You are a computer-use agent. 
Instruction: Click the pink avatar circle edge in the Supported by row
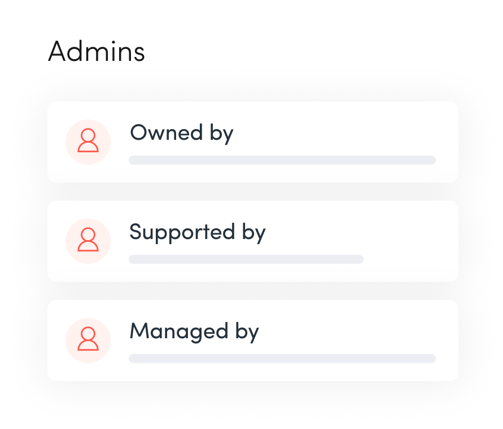pos(69,241)
